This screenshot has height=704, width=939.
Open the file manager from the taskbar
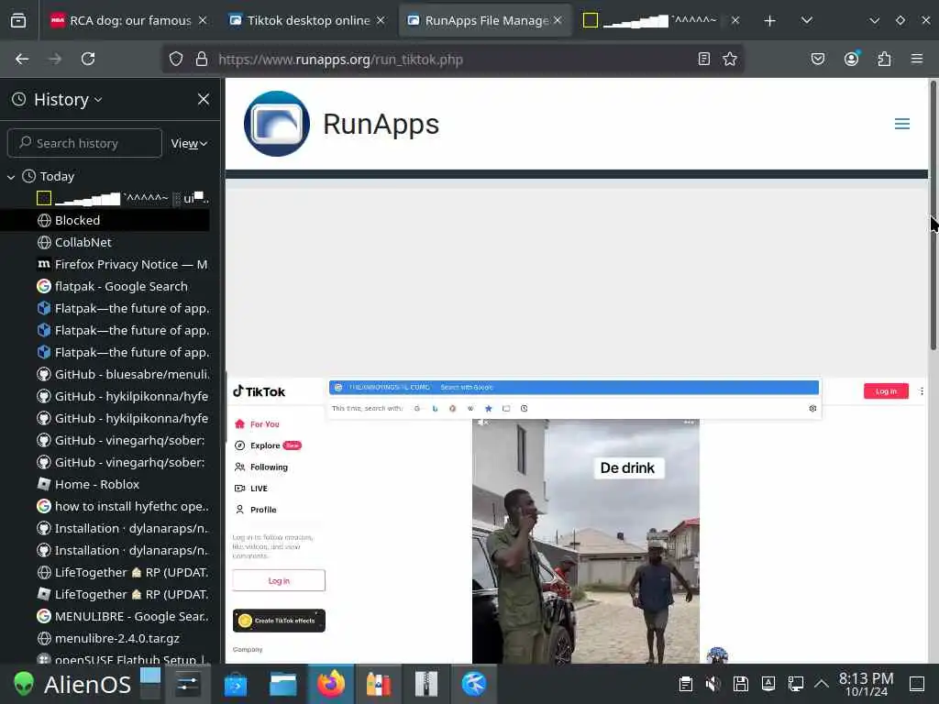click(282, 684)
